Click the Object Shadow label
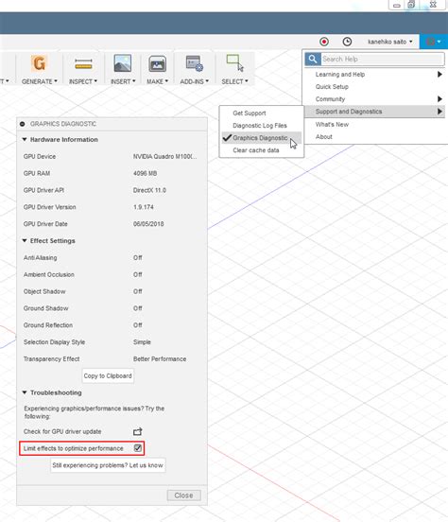This screenshot has width=448, height=522. pyautogui.click(x=44, y=291)
